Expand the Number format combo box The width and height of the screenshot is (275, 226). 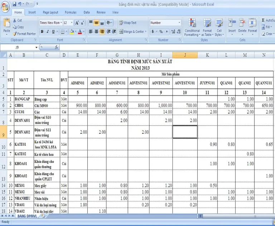(179, 23)
